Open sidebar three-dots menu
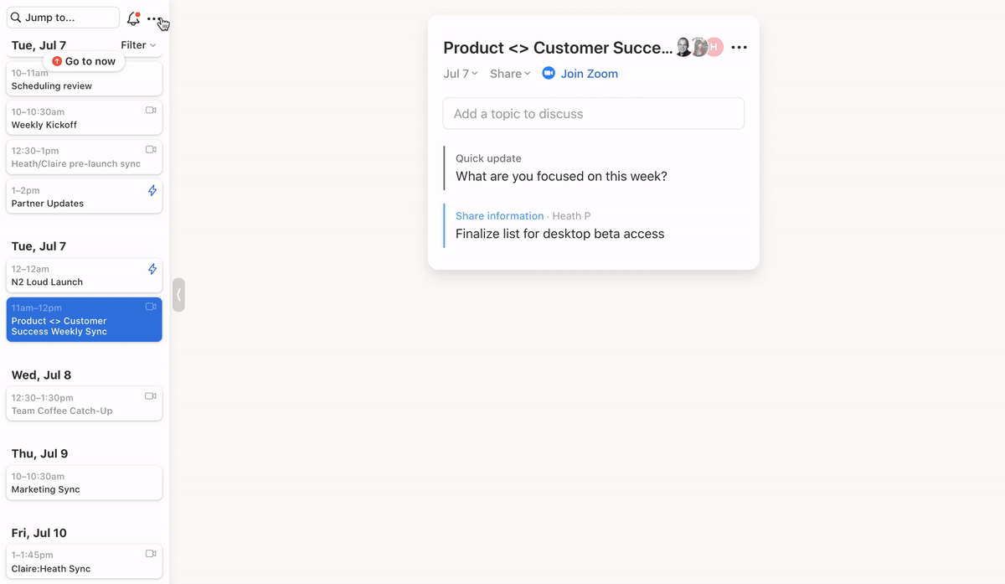 [x=153, y=18]
